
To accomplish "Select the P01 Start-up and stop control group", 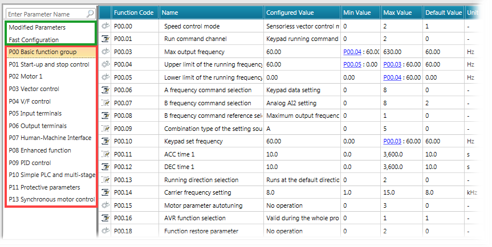I will (x=49, y=64).
